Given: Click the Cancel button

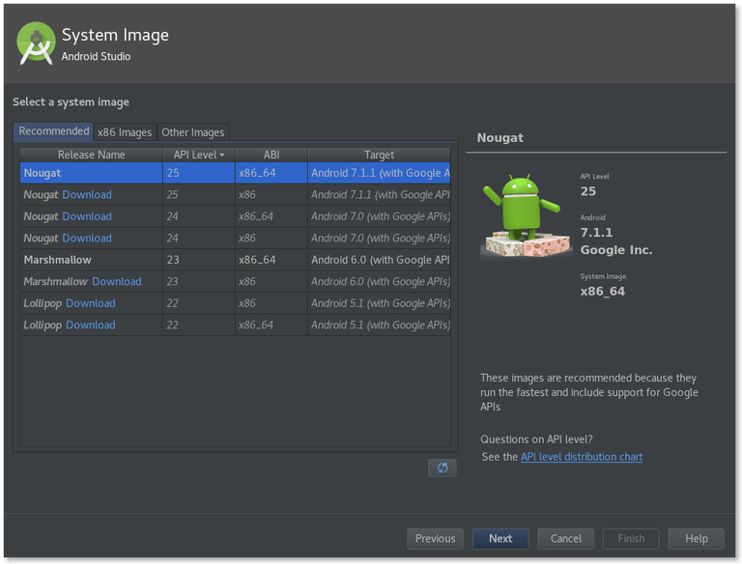Looking at the screenshot, I should [x=566, y=539].
